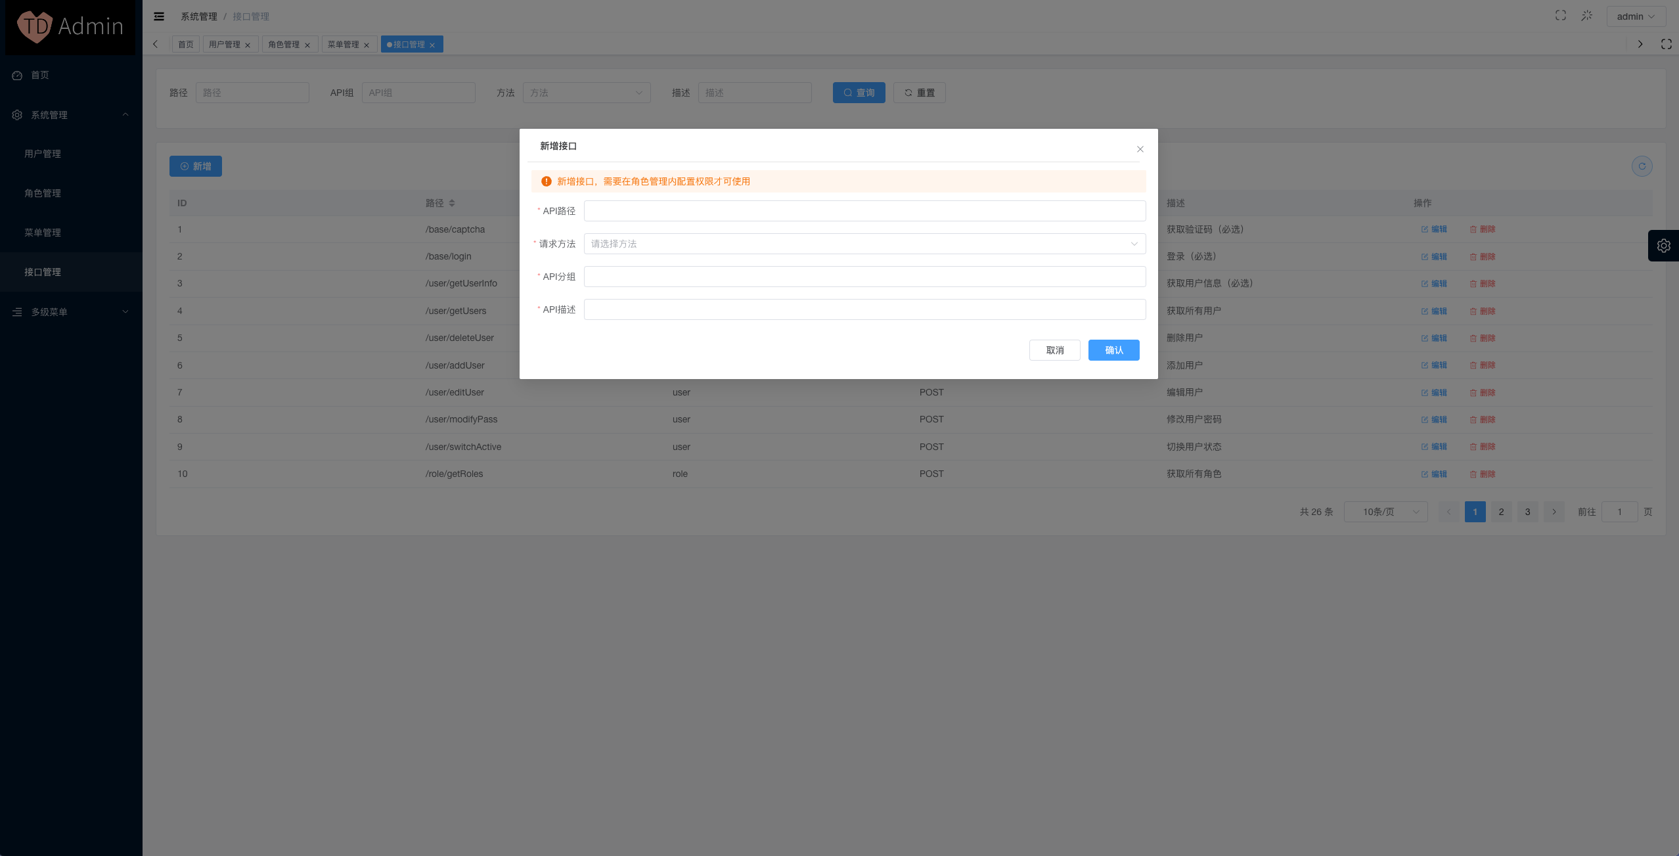Open the floating settings gear on the right edge

coord(1663,246)
